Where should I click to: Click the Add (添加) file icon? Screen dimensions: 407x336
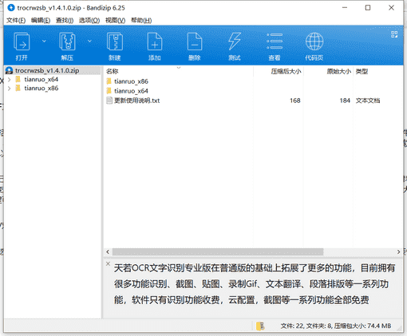155,42
